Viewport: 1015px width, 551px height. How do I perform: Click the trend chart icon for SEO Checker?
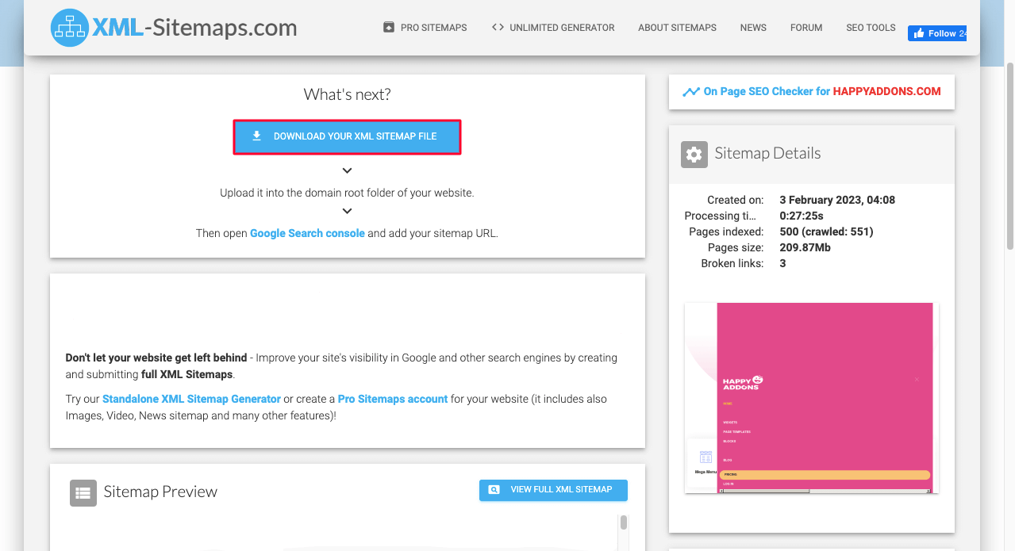690,92
